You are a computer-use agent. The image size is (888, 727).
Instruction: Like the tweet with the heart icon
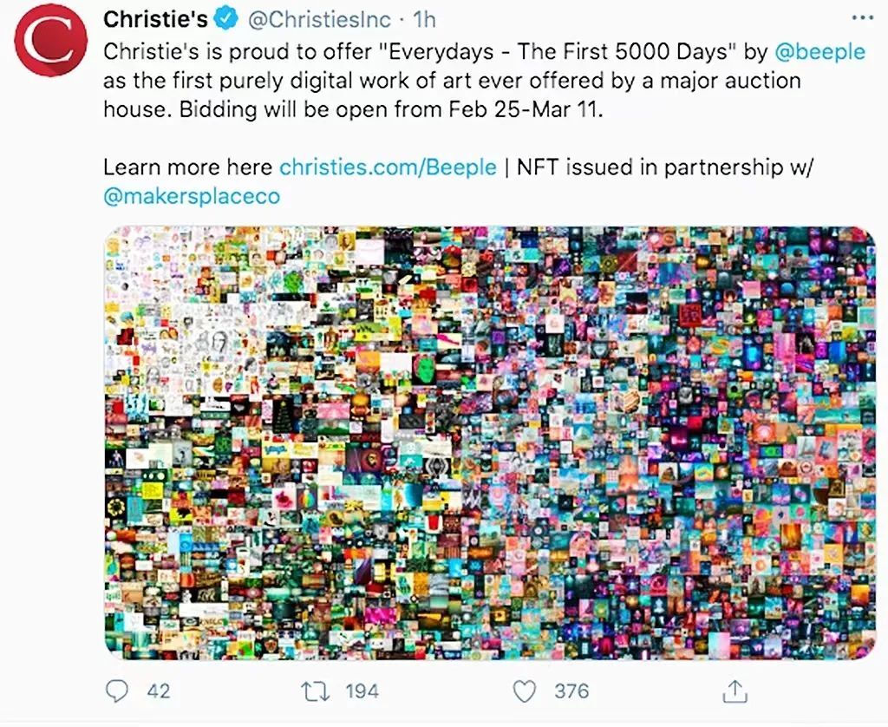(x=525, y=691)
